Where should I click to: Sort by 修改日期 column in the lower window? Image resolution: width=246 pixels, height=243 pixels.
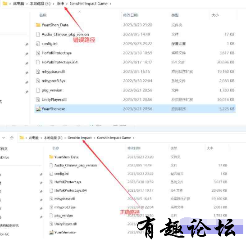pyautogui.click(x=134, y=148)
